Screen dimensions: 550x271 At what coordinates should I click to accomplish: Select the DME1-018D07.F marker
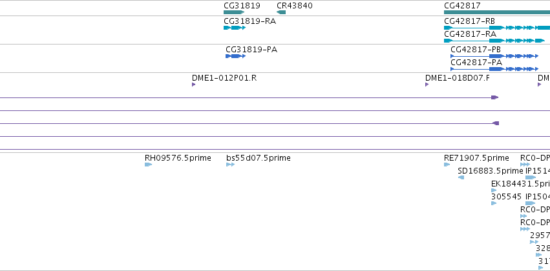[x=427, y=85]
